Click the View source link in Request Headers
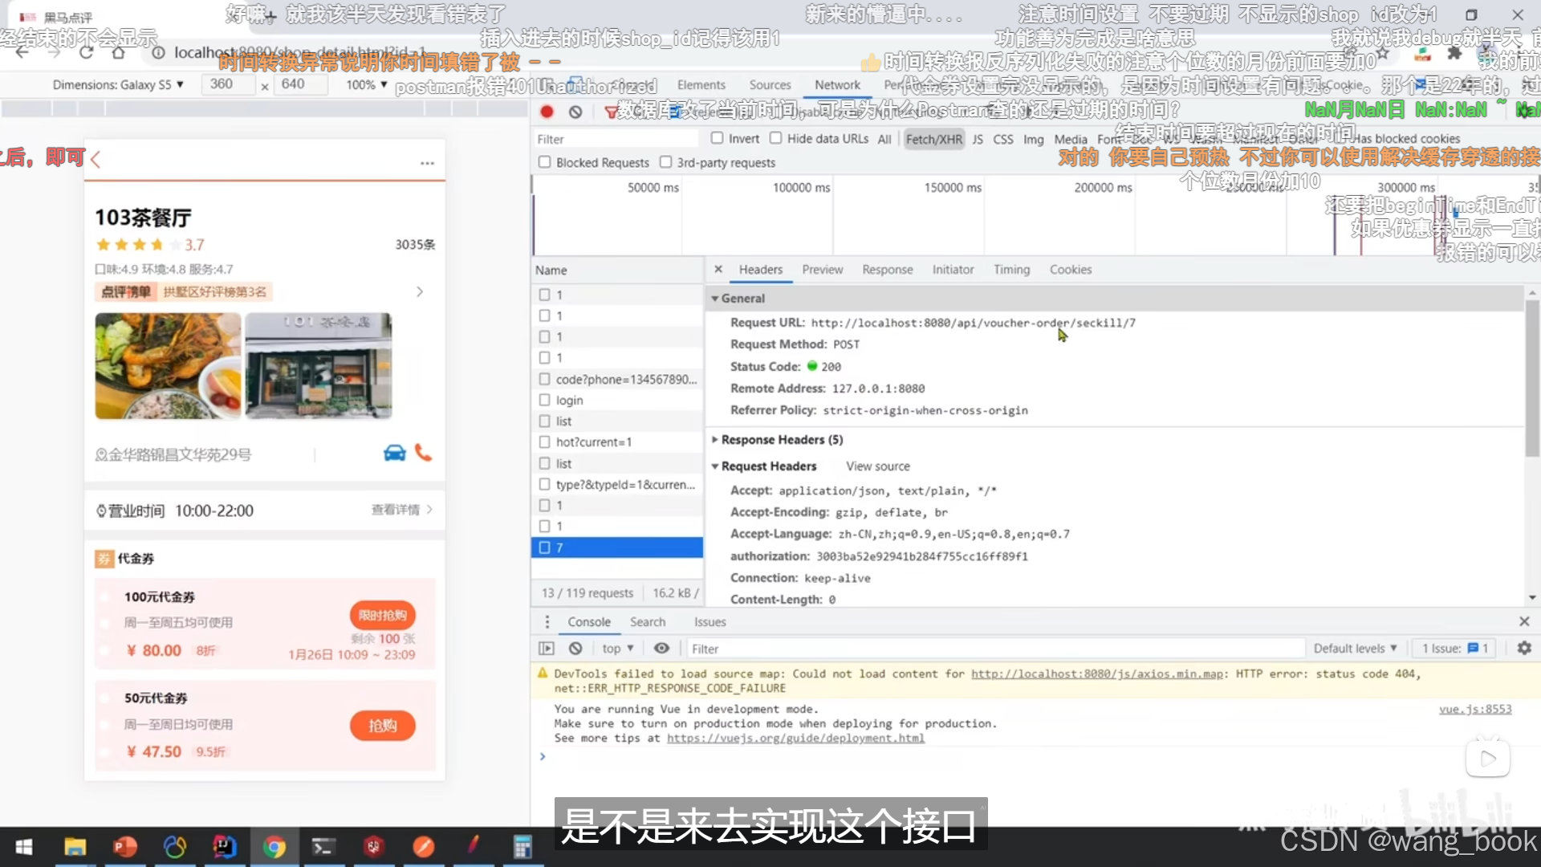Image resolution: width=1541 pixels, height=867 pixels. pos(877,466)
